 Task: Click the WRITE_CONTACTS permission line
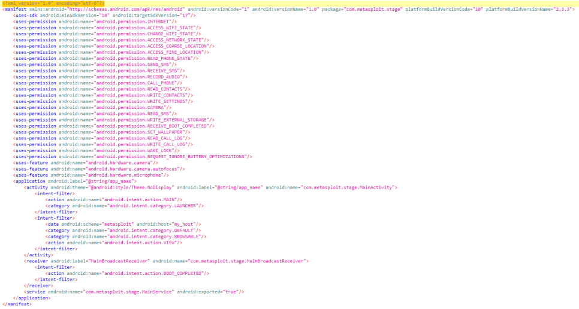[x=103, y=95]
